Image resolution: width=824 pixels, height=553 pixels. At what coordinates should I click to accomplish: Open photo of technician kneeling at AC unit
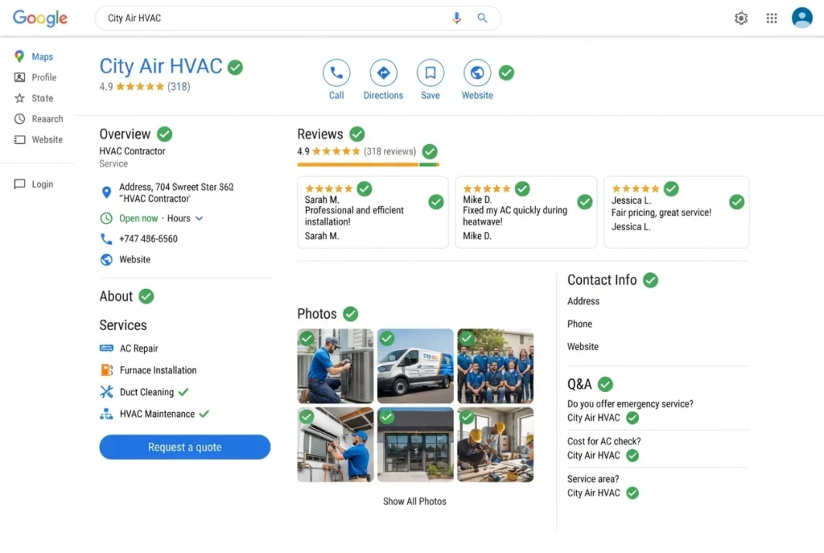[336, 366]
